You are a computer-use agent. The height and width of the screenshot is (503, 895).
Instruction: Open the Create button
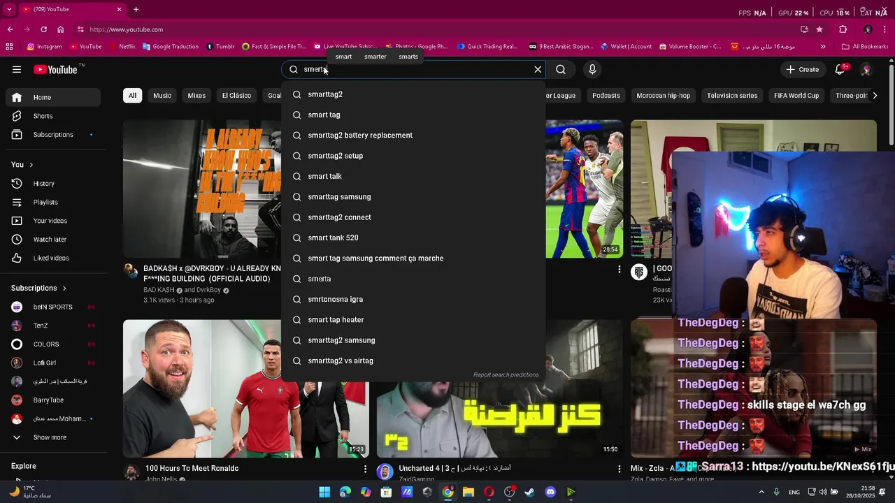[x=802, y=69]
